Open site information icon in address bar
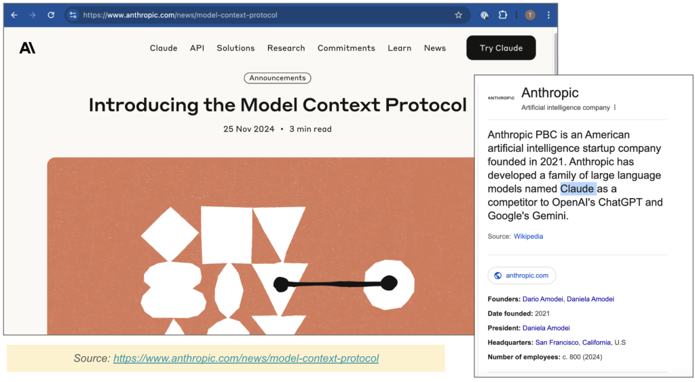This screenshot has width=695, height=382. point(73,15)
